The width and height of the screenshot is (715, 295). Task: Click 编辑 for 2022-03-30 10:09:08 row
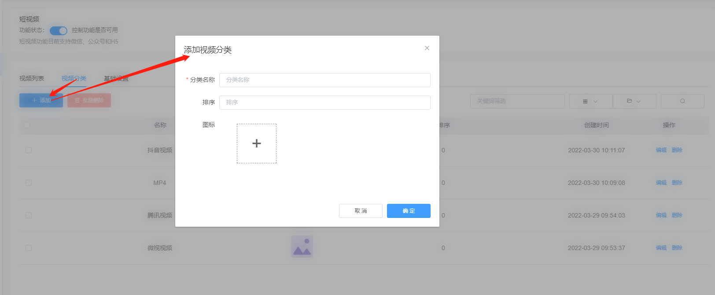coord(661,183)
